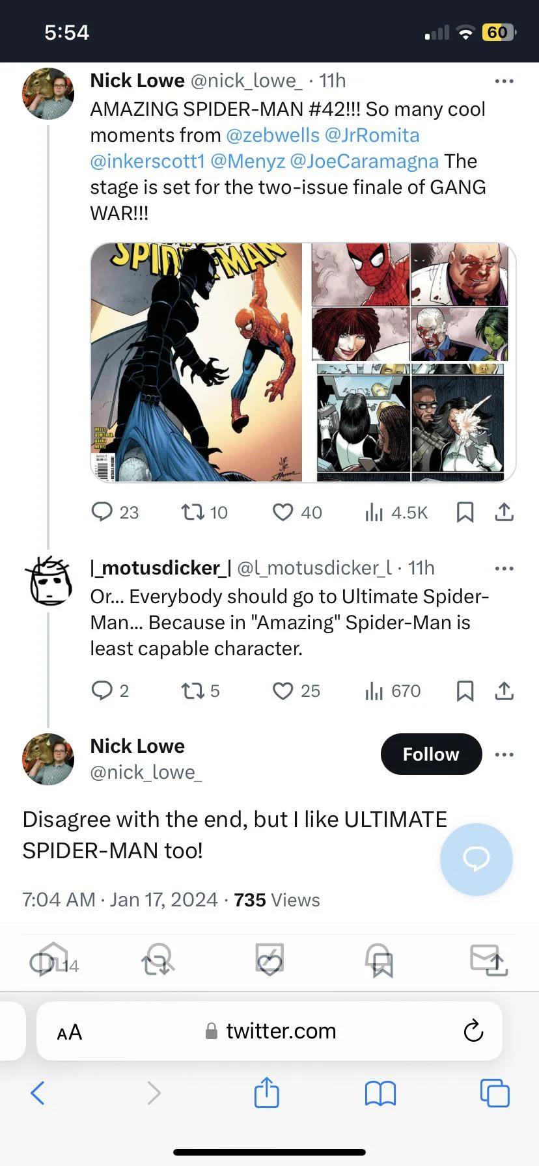Image resolution: width=539 pixels, height=1166 pixels.
Task: Bookmark Nick Lowe's top tweet
Action: point(465,512)
